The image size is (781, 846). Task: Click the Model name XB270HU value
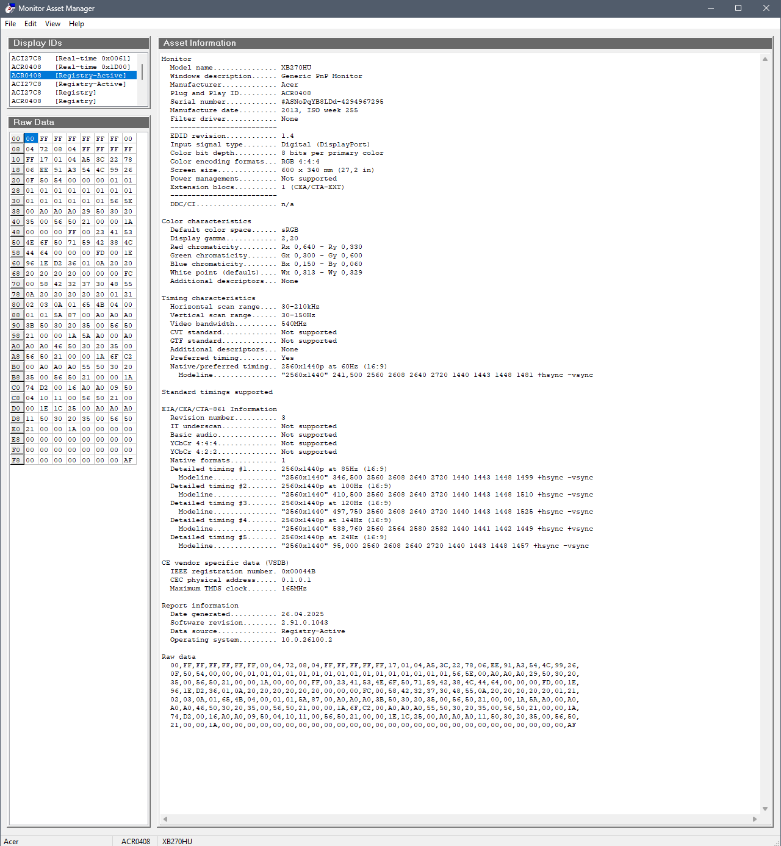pos(296,68)
